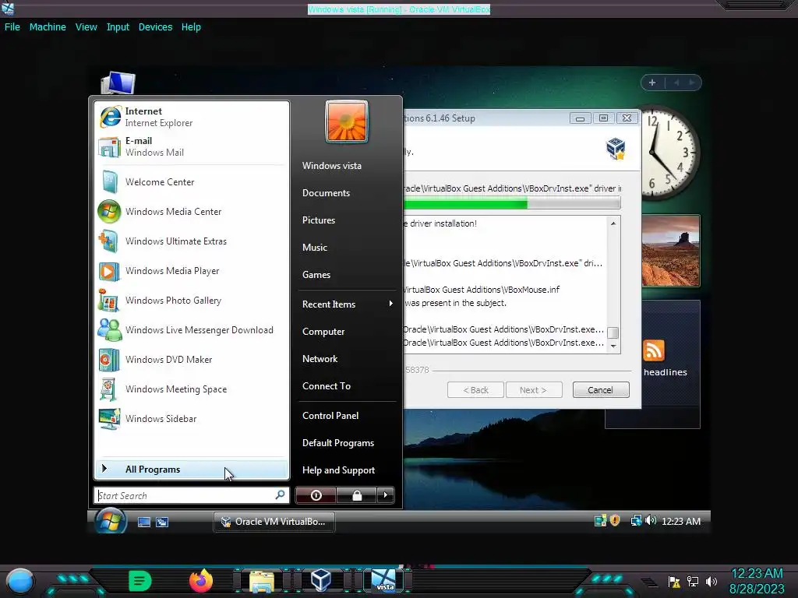Viewport: 798px width, 598px height.
Task: Start Windows Media Player
Action: 192,270
